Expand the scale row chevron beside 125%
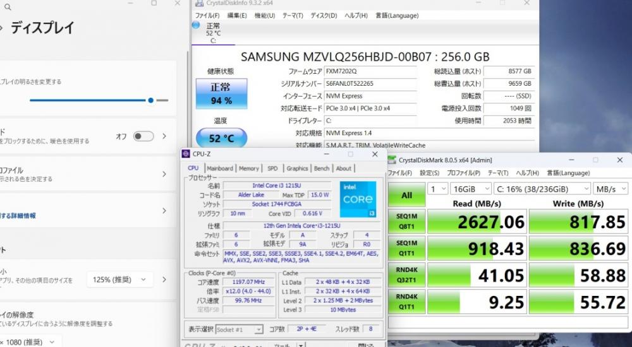This screenshot has width=632, height=347. click(x=164, y=279)
